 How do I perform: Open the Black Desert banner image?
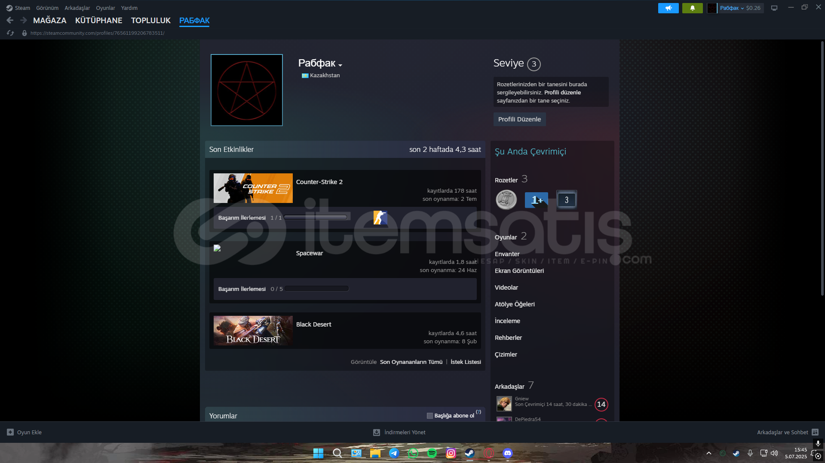[253, 331]
